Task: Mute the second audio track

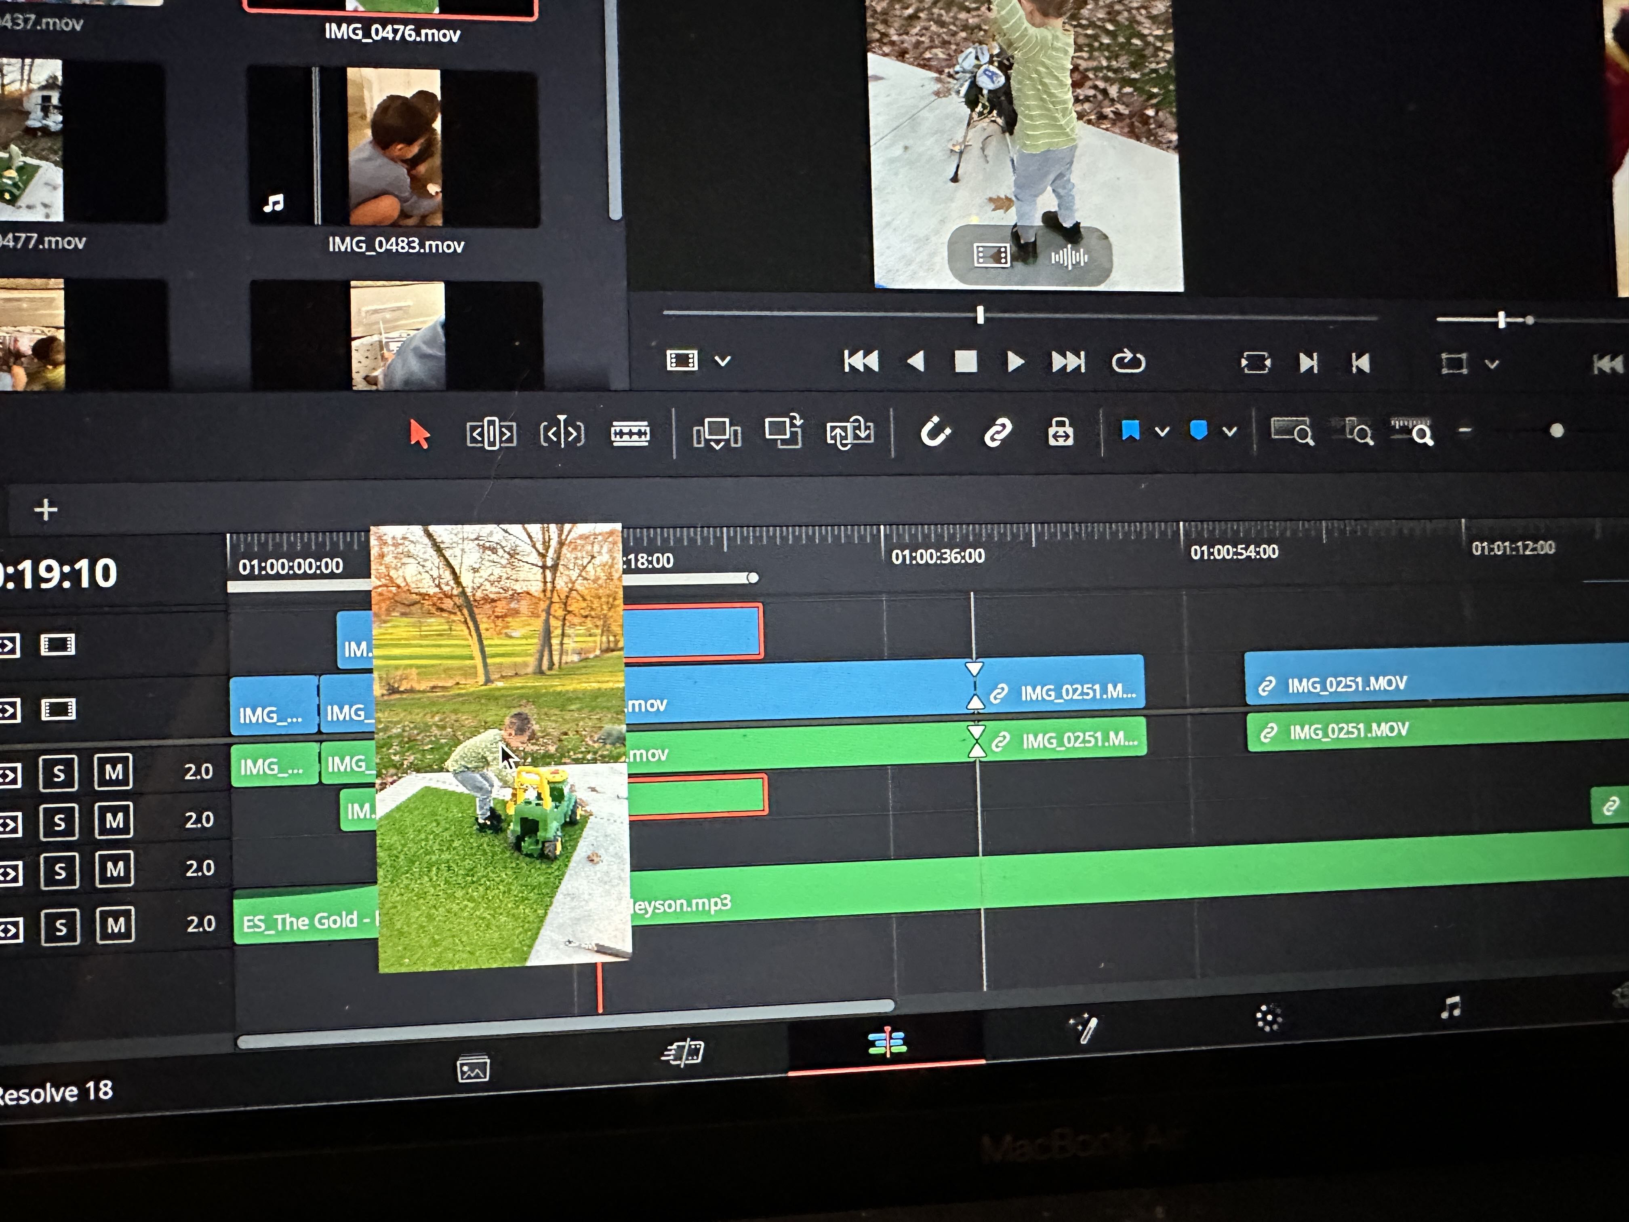Action: click(x=114, y=821)
